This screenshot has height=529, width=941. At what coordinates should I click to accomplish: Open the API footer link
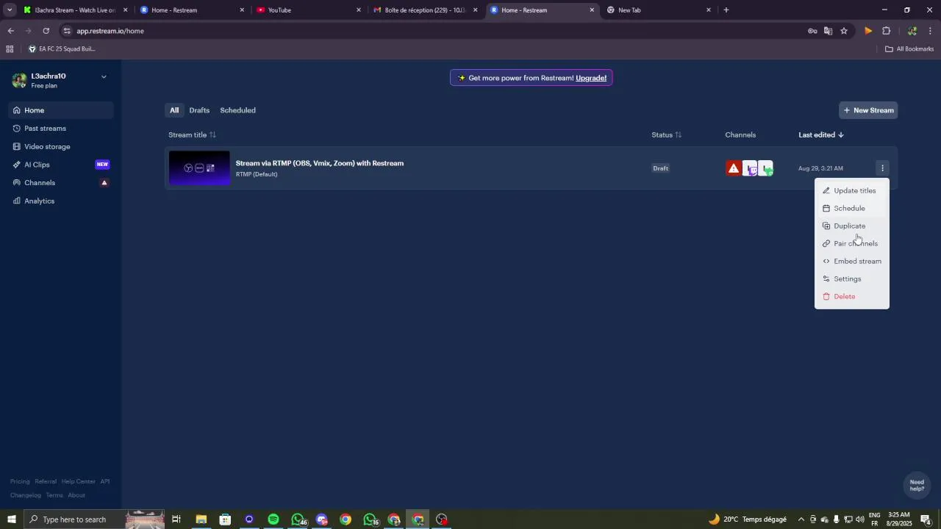[105, 482]
